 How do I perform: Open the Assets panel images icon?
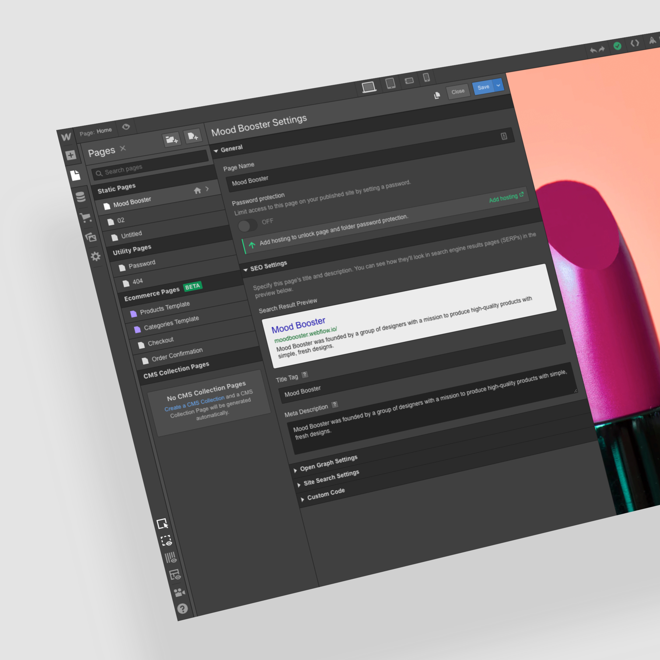[91, 237]
